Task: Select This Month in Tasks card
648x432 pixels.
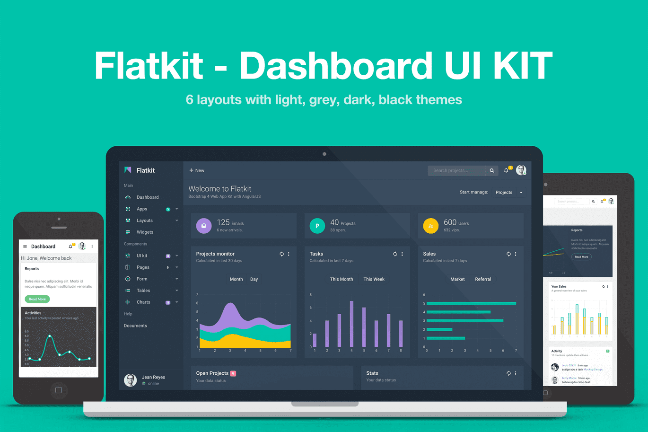Action: click(x=342, y=279)
